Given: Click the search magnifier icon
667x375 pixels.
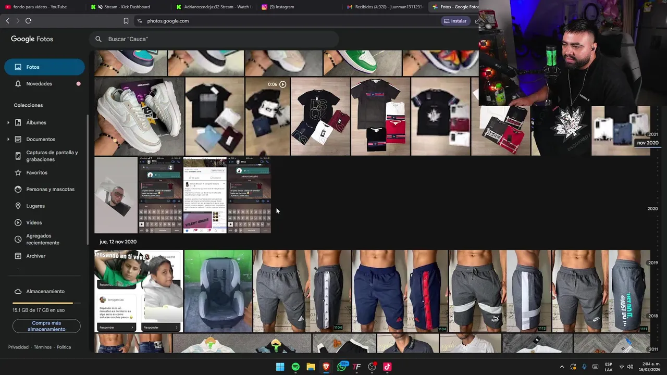Looking at the screenshot, I should 98,39.
